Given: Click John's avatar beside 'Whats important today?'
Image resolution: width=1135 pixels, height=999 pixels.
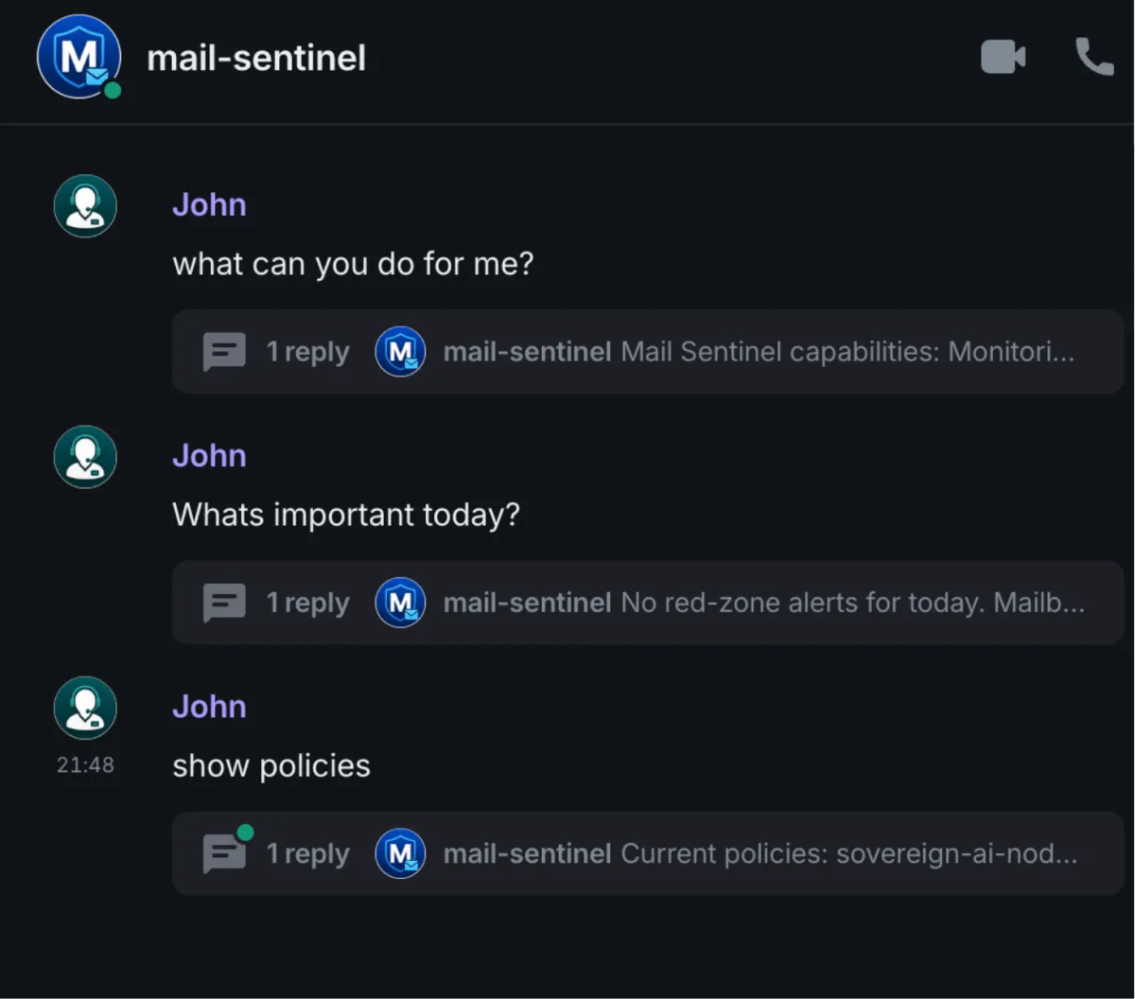Looking at the screenshot, I should coord(85,457).
